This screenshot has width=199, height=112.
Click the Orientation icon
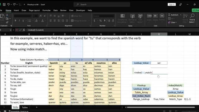click(x=63, y=16)
